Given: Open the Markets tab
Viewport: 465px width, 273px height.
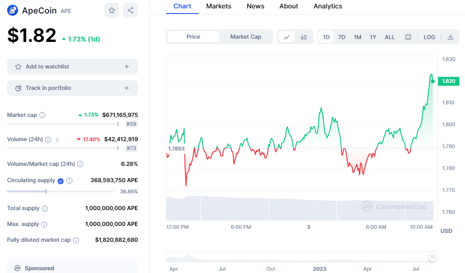Looking at the screenshot, I should click(219, 6).
